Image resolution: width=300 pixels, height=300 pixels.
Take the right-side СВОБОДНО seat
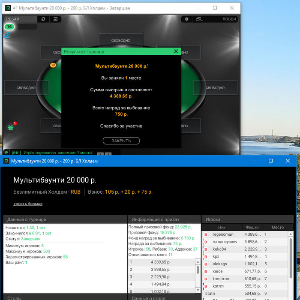[x=215, y=88]
